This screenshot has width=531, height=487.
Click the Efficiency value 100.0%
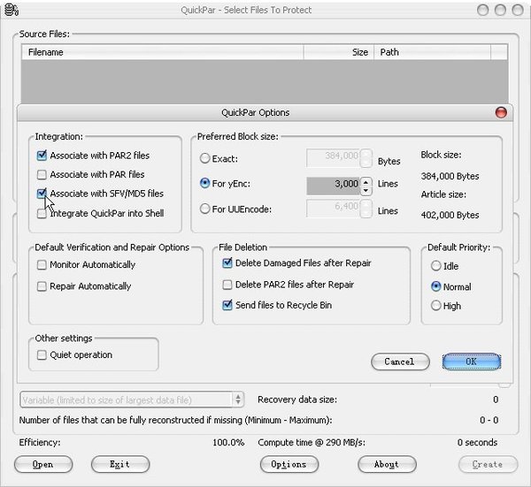[x=228, y=442]
